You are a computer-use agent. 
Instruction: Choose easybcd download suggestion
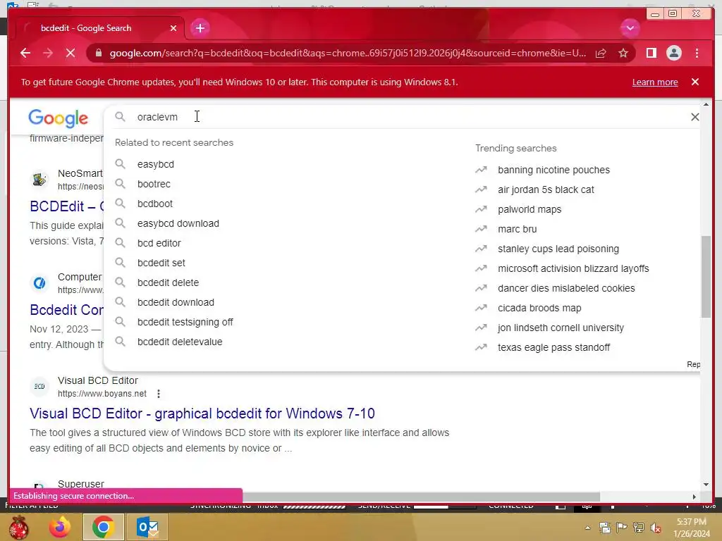178,223
